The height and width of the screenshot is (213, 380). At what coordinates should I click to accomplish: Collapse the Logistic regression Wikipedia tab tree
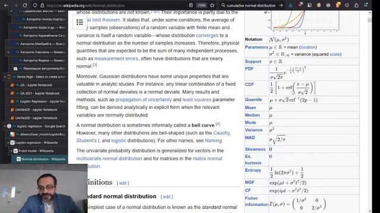tap(8, 143)
